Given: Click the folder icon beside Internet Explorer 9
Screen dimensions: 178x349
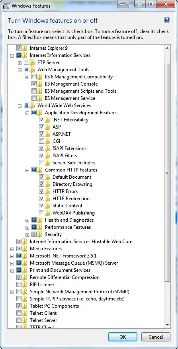Looking at the screenshot, I should [x=25, y=48].
